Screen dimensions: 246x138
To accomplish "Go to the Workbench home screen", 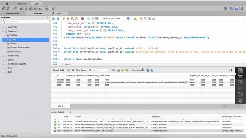I will click(x=7, y=3).
